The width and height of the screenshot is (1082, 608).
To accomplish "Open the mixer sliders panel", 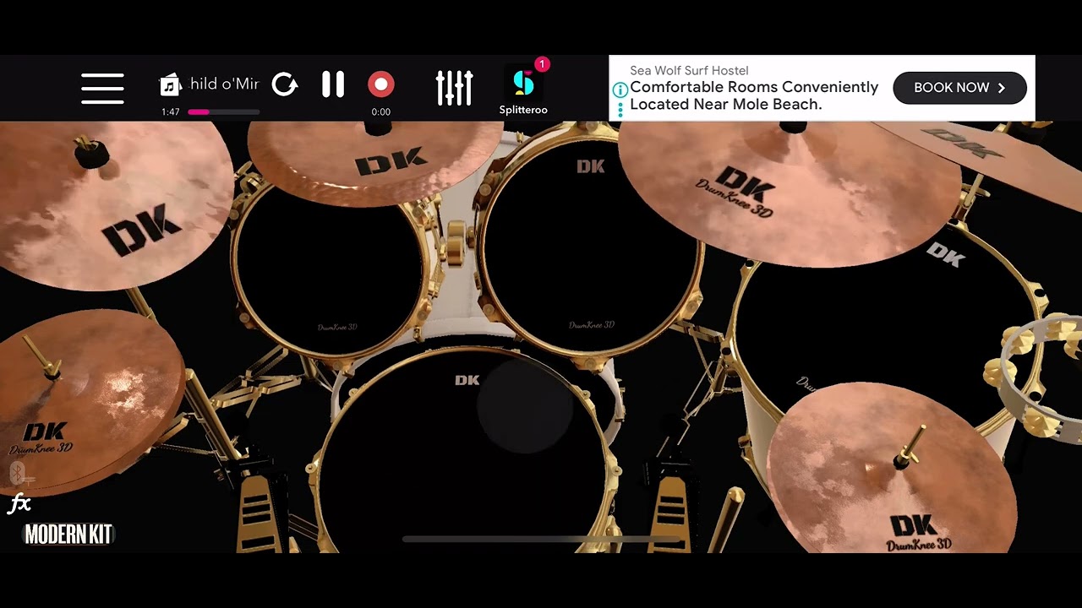I will (x=454, y=88).
